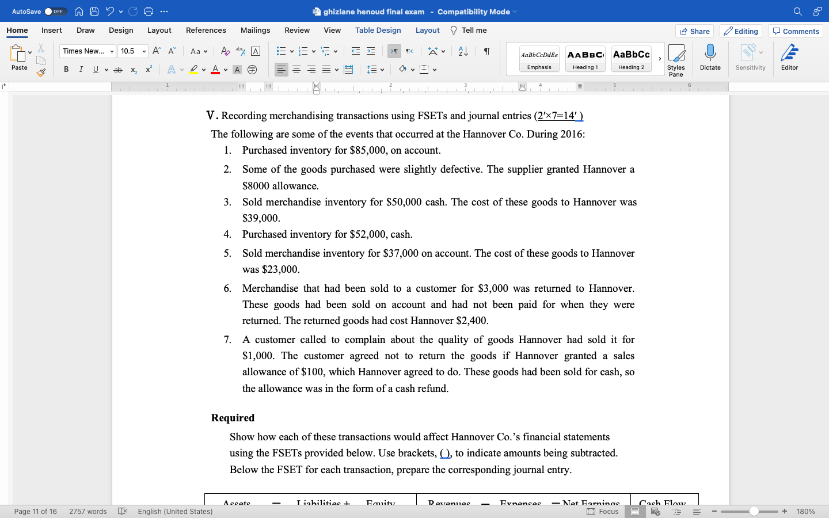This screenshot has height=518, width=829.
Task: Open the Sort dialog
Action: [463, 51]
